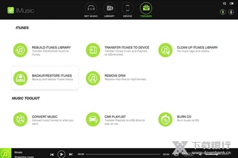Click the iMusic track title in player
This screenshot has width=238, height=158.
(18, 152)
